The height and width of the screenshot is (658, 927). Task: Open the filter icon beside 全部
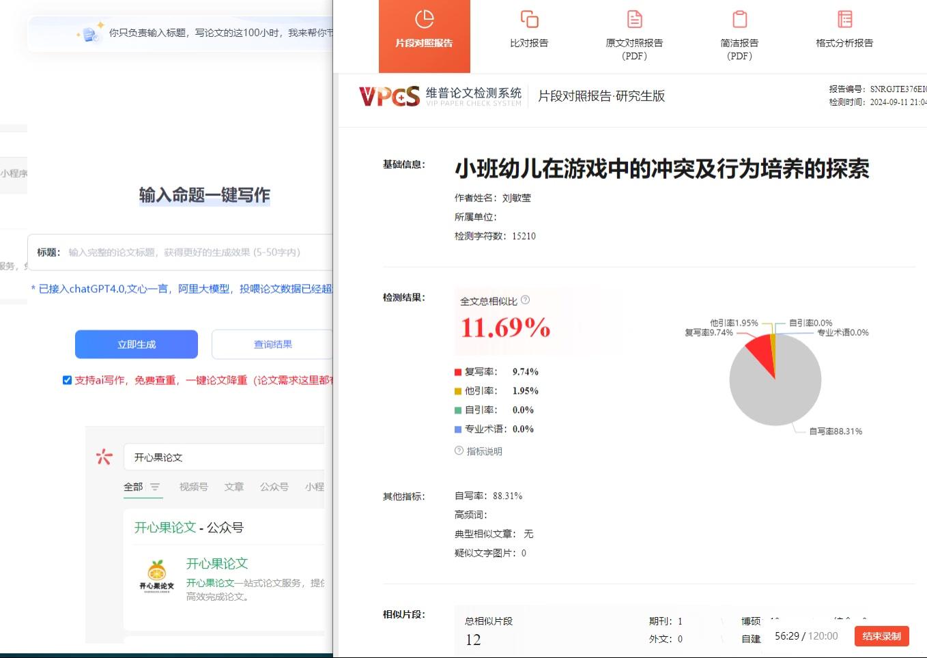coord(155,487)
